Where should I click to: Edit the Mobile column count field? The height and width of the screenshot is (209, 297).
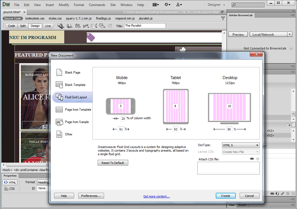click(121, 106)
